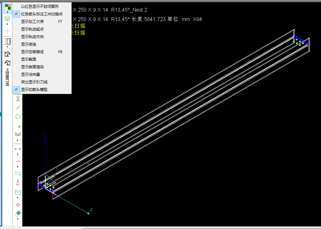Uncheck 红色箭头标注工件扫描点 option

point(42,14)
